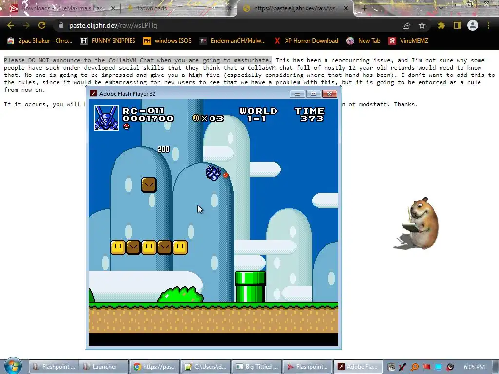This screenshot has width=499, height=374.
Task: Open a new Chrome tab with the plus button
Action: (x=365, y=8)
